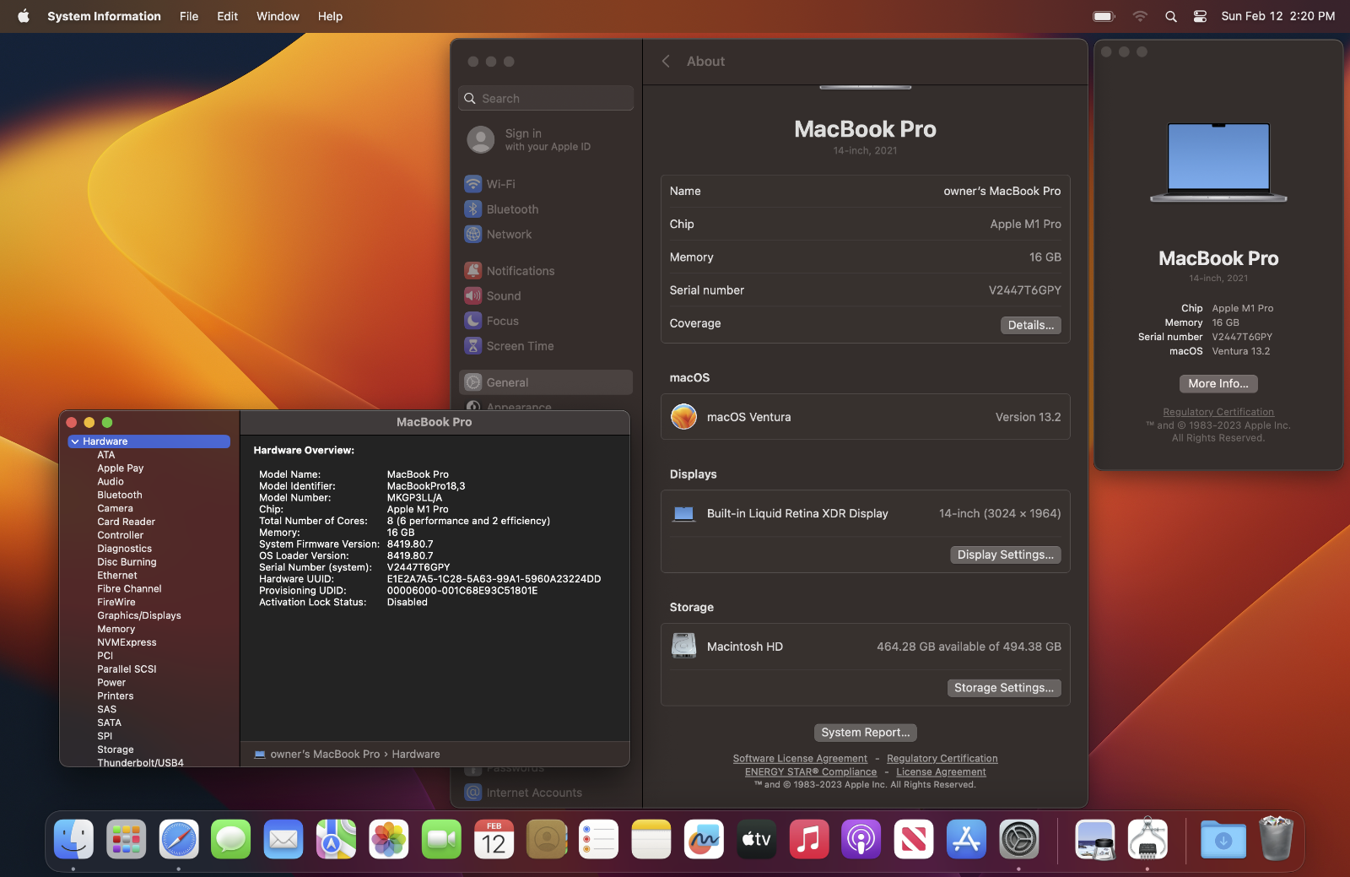The width and height of the screenshot is (1350, 877).
Task: Select Apple Pay in Hardware list
Action: coord(120,468)
